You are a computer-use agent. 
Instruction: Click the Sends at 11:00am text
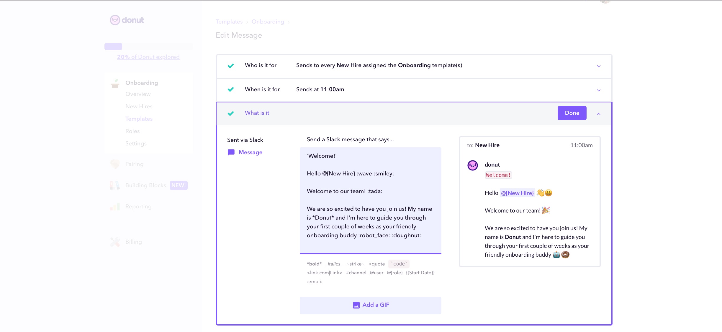(x=320, y=89)
